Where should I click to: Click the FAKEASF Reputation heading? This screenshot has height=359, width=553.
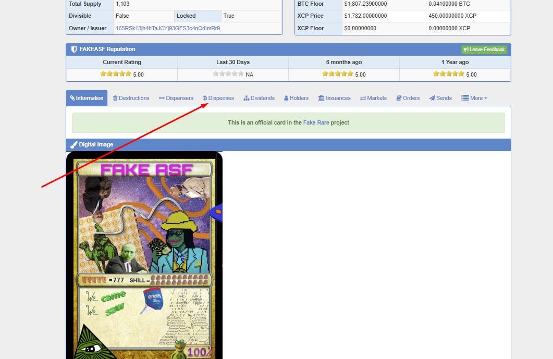pos(107,49)
